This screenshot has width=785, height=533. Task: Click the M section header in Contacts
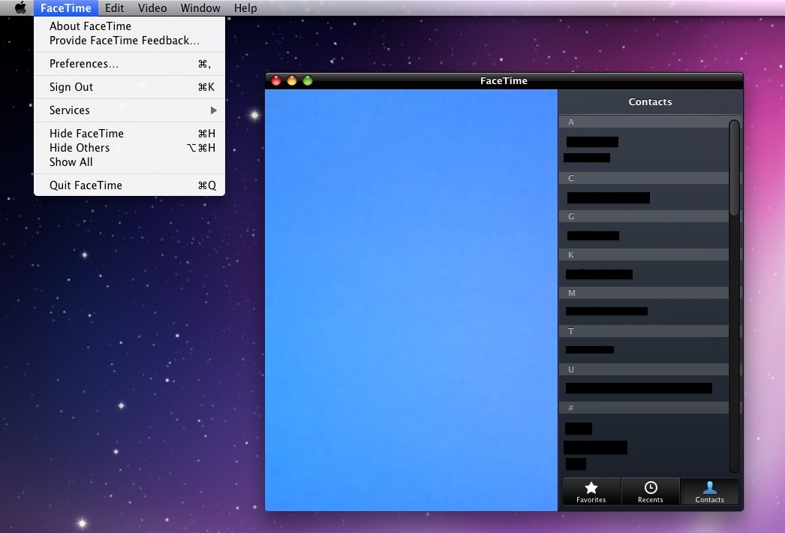coord(644,293)
